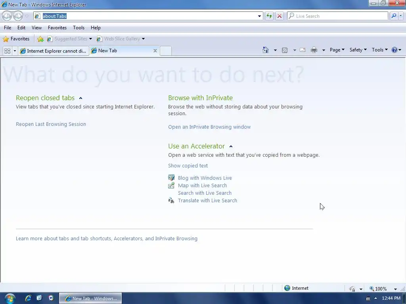The width and height of the screenshot is (406, 304).
Task: Click the Protected Mode status bar icon
Action: (x=352, y=289)
